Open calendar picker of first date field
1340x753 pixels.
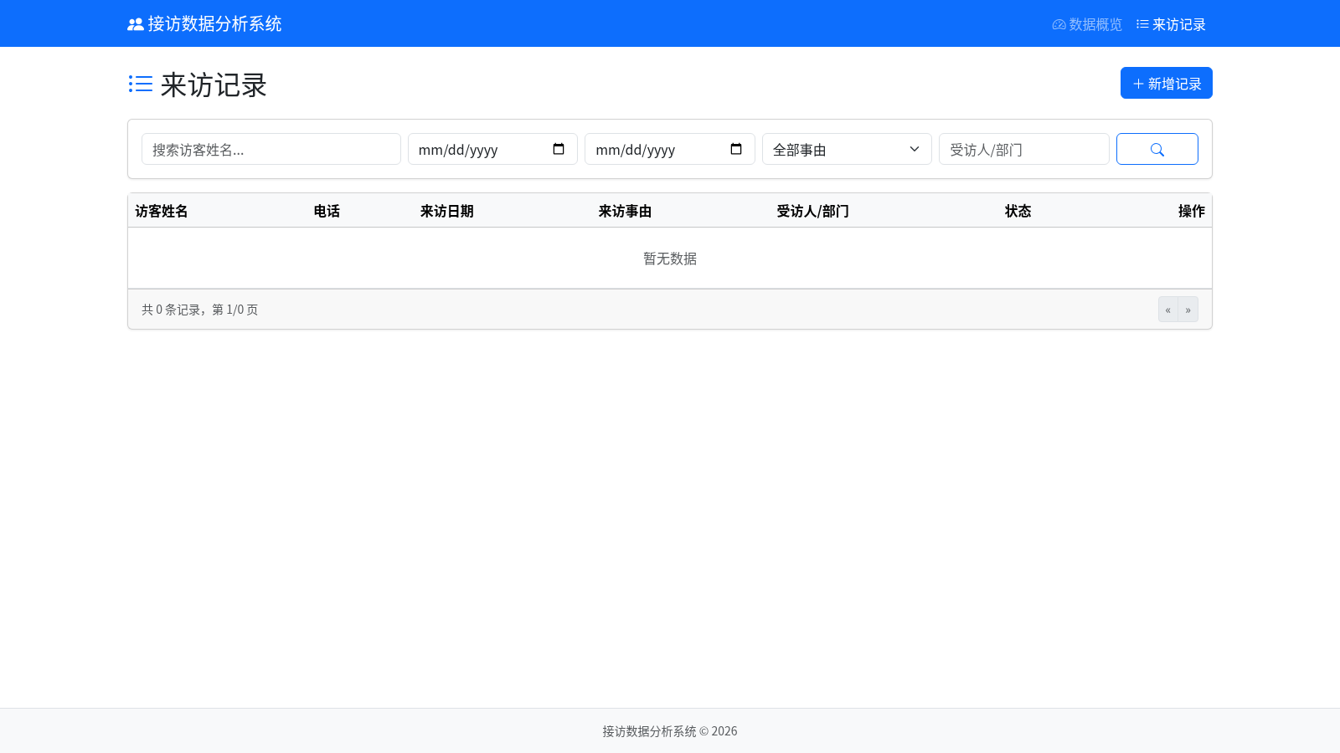click(x=559, y=149)
